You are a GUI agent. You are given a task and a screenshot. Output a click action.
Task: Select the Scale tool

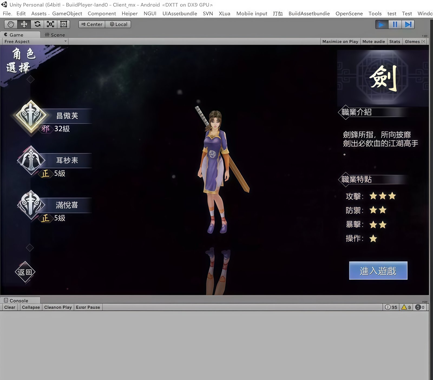click(x=50, y=24)
